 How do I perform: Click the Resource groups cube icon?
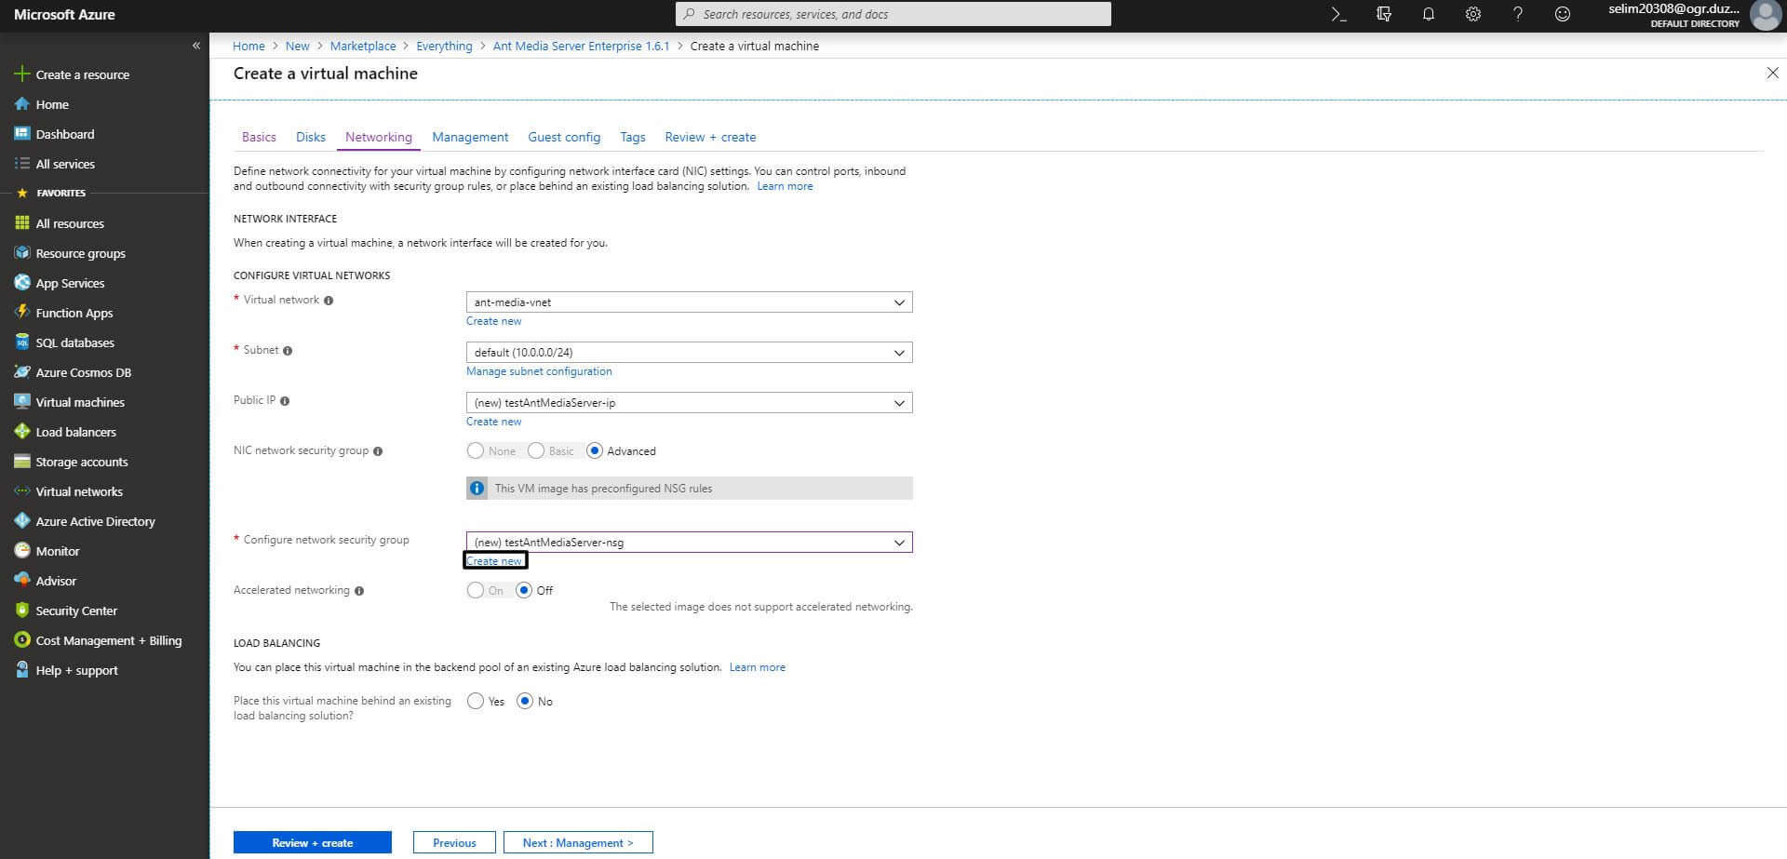click(x=22, y=253)
